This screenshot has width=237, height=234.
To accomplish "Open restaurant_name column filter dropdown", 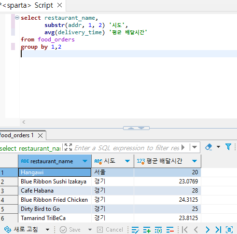I will click(x=85, y=161).
